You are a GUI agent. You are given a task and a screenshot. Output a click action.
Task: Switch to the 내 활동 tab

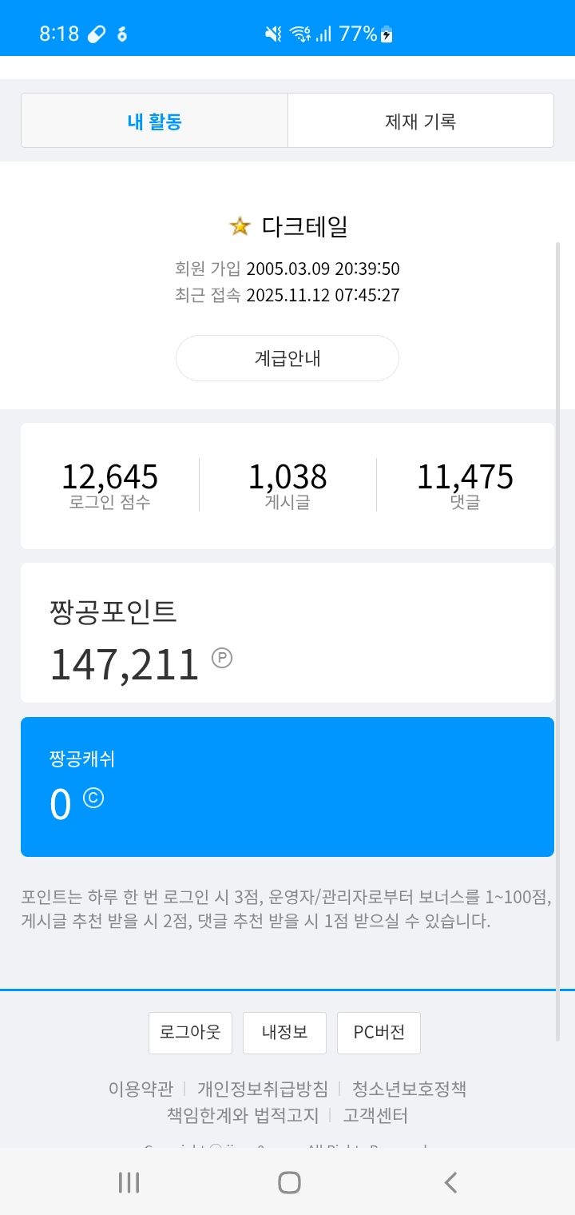coord(155,121)
